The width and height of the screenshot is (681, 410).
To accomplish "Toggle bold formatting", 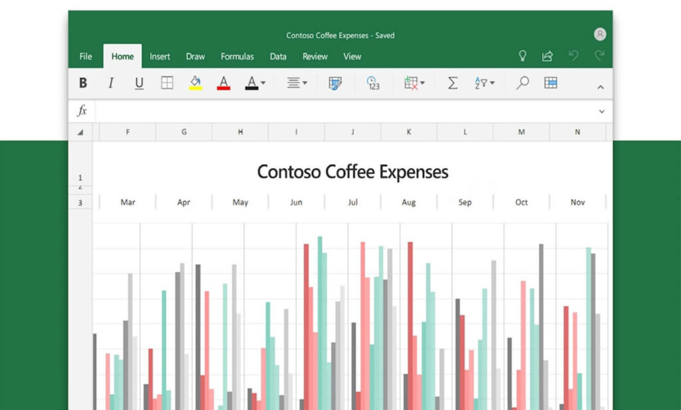I will [x=83, y=83].
